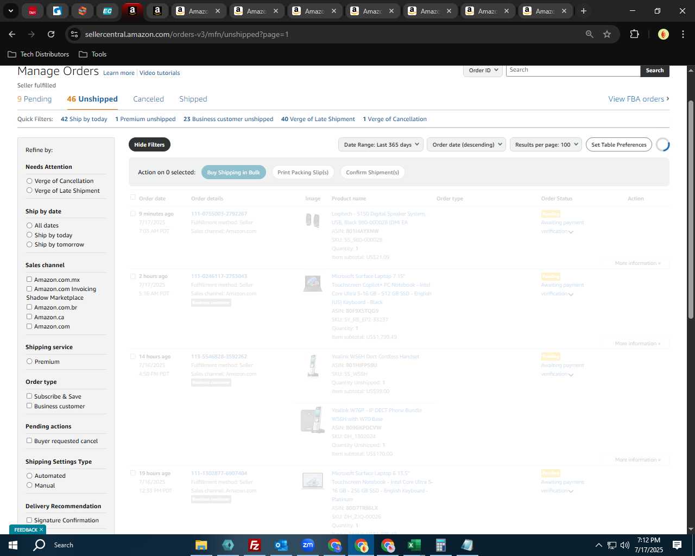Apply the 23 Business customer unshipped filter
695x556 pixels.
pos(228,119)
